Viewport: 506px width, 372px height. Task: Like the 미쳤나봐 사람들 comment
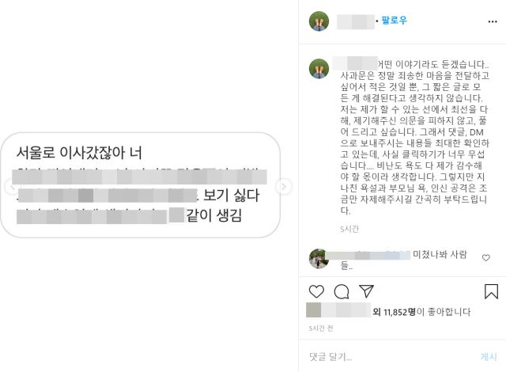[486, 258]
